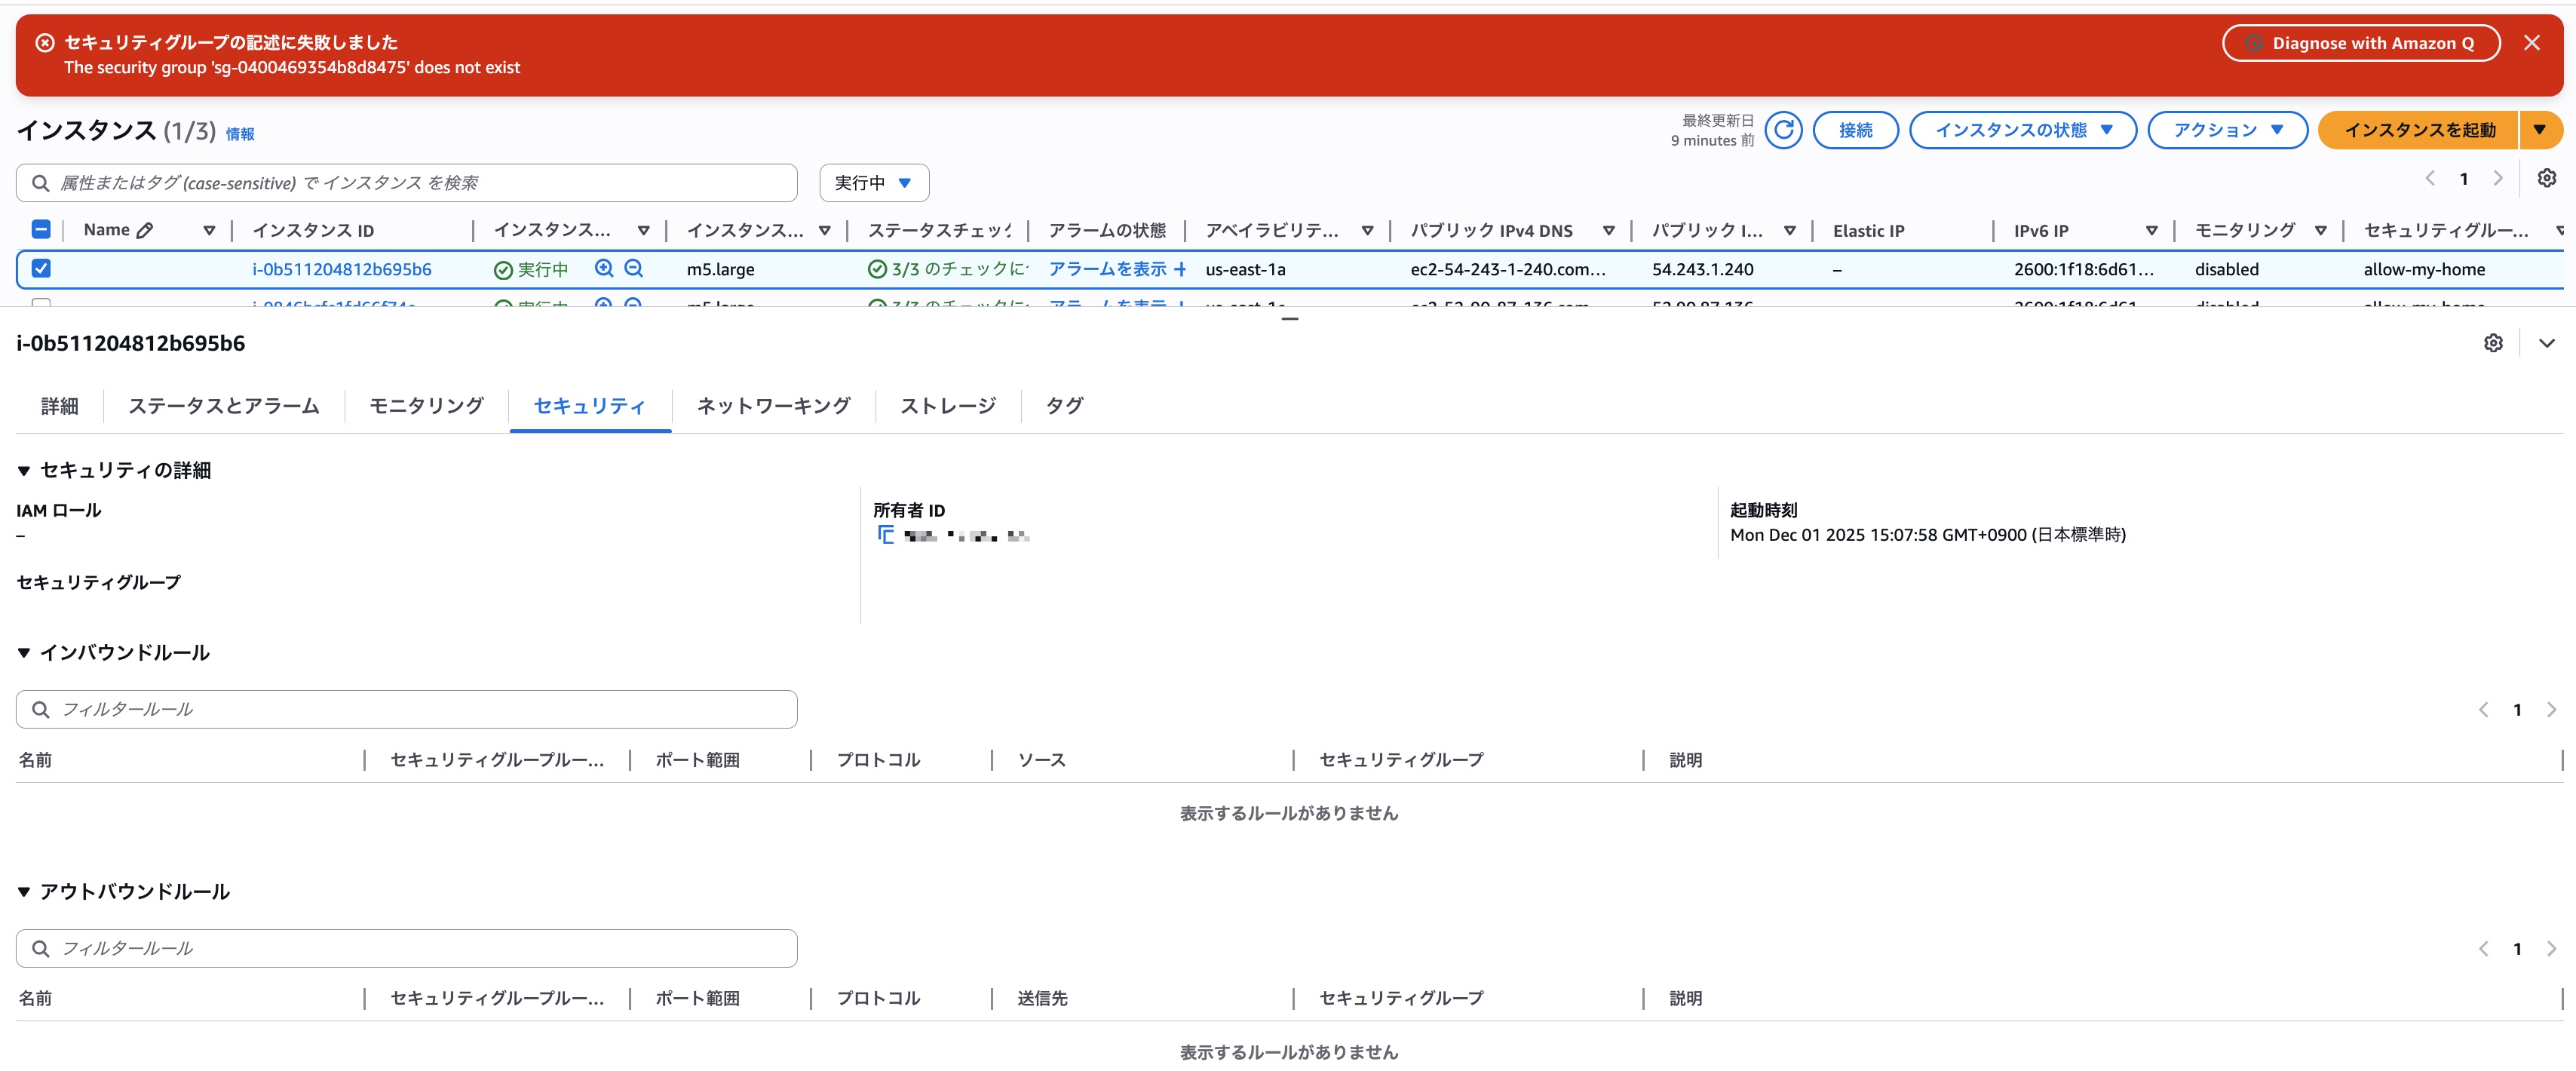Click the zoom-in magnifier beside 実行中 state

604,269
